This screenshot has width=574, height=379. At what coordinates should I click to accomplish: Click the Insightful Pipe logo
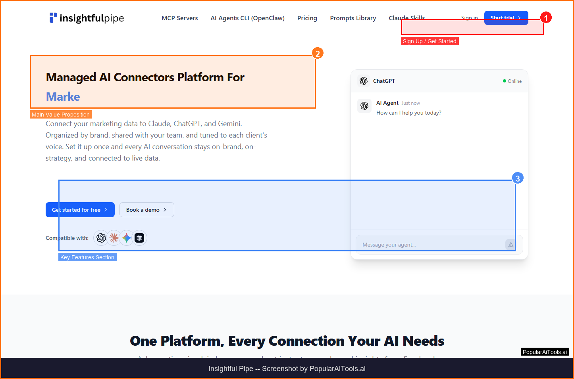click(x=87, y=18)
